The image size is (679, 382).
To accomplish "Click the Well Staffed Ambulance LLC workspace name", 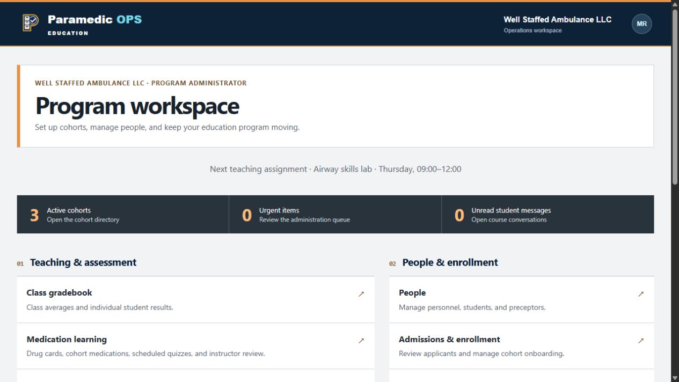I will point(557,19).
